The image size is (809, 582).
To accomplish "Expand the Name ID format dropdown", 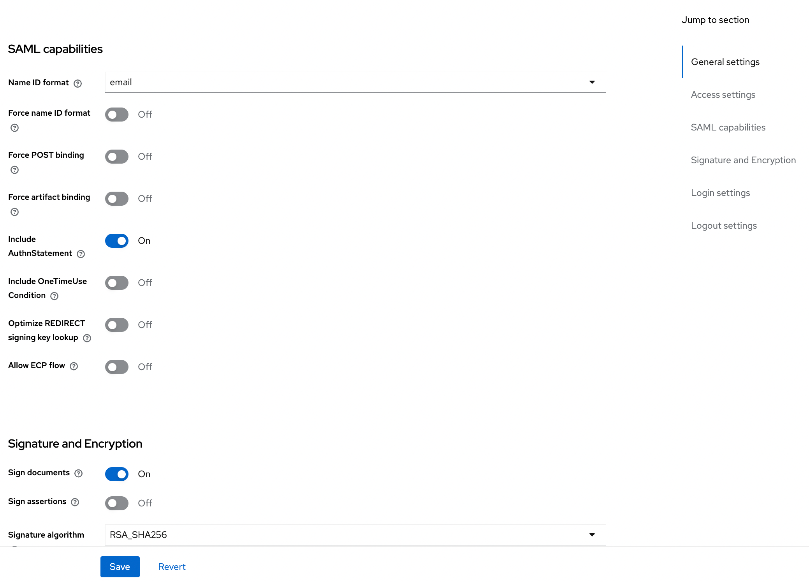I will pos(355,82).
